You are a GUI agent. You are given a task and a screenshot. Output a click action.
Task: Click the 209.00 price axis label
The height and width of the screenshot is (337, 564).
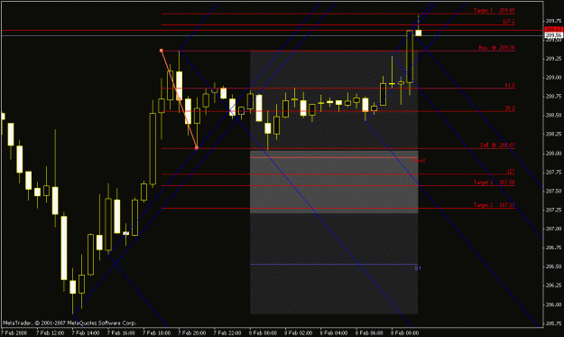[554, 78]
